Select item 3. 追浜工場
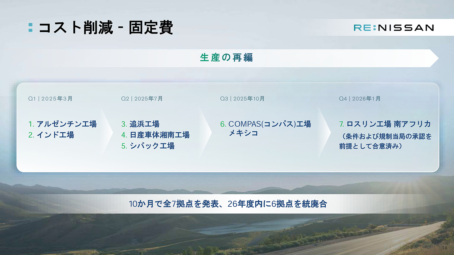The width and height of the screenshot is (454, 255). (140, 124)
